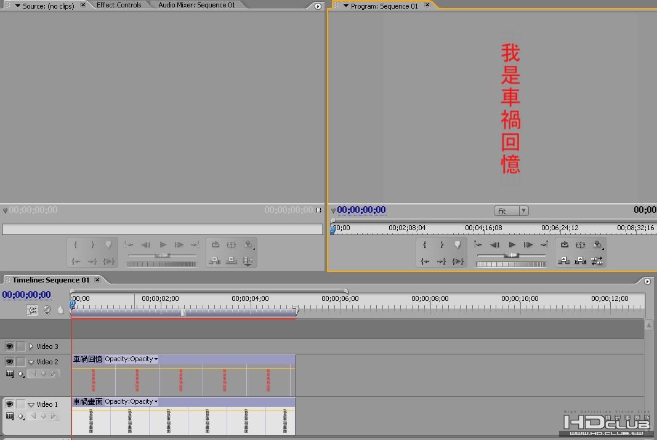This screenshot has width=657, height=440.
Task: Set Out Point in Source monitor
Action: (x=92, y=245)
